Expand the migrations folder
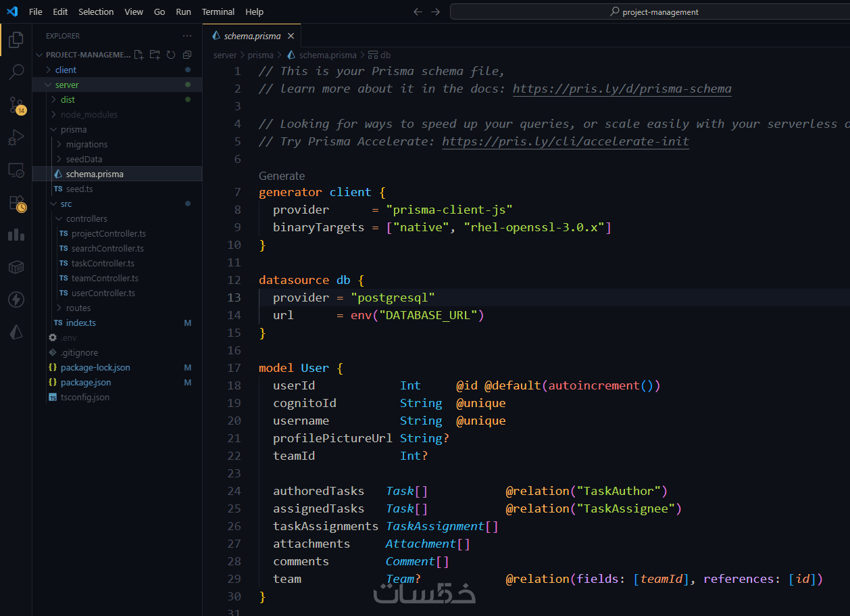Screen dimensions: 850x616 86,144
